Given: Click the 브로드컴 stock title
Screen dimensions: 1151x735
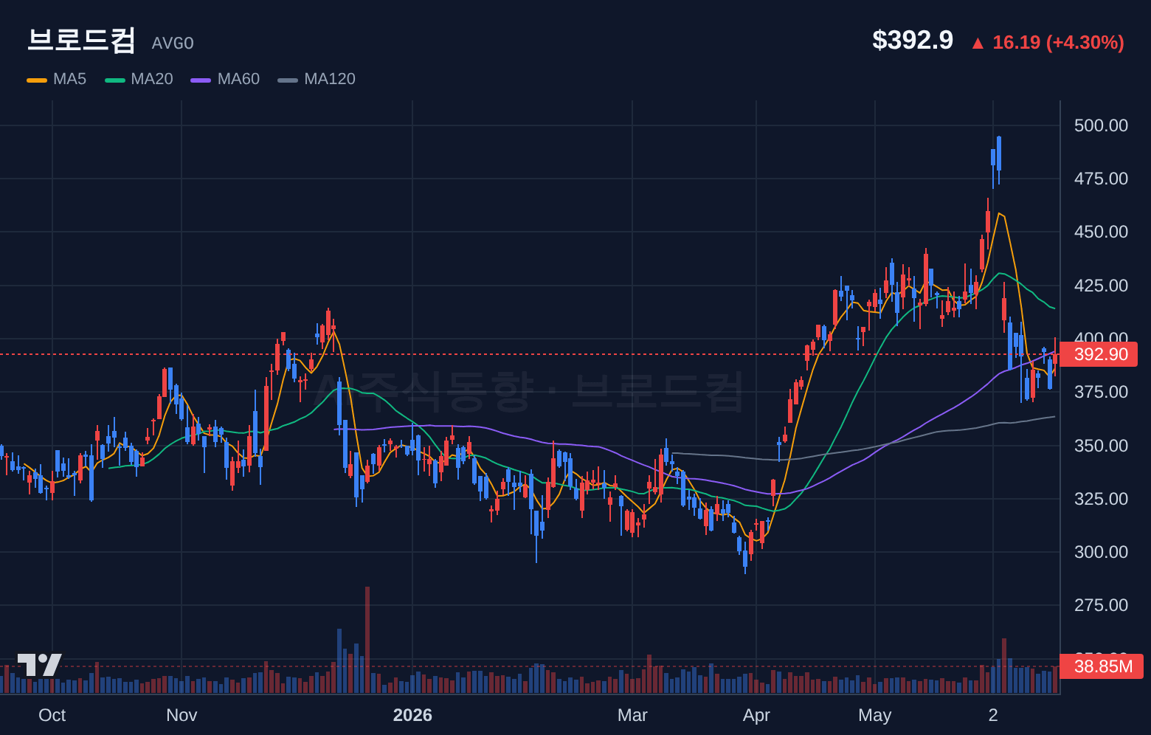Looking at the screenshot, I should pyautogui.click(x=81, y=40).
